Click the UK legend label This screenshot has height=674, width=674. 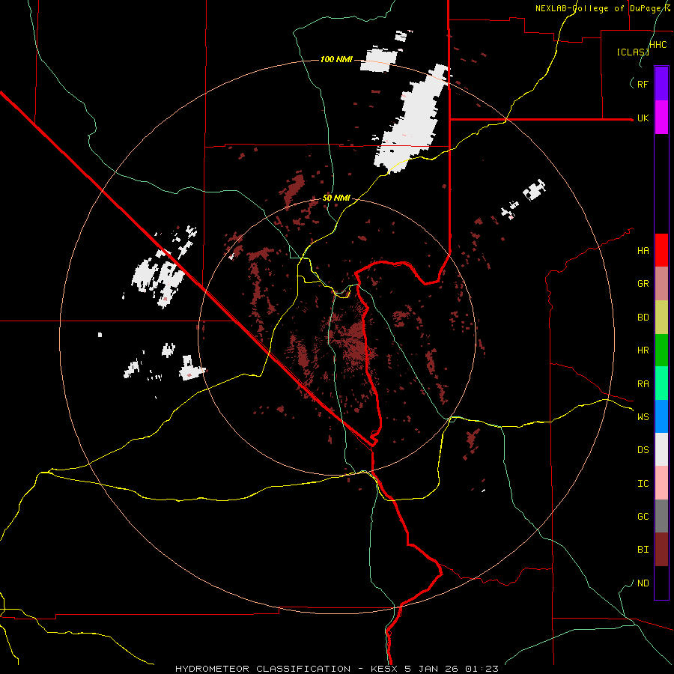pos(643,118)
